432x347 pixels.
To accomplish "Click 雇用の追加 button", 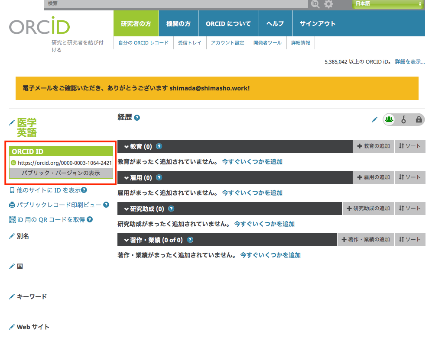I will point(374,177).
